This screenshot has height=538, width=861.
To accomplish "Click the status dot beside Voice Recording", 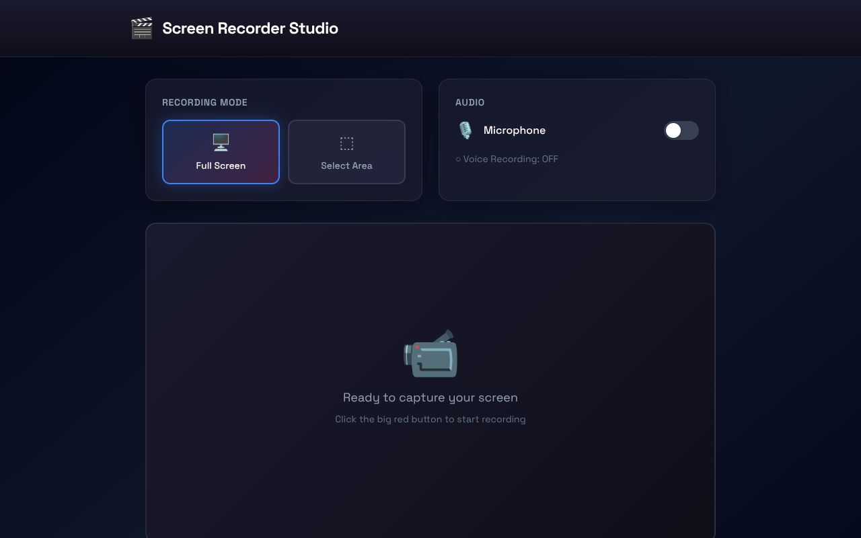I will (x=458, y=159).
